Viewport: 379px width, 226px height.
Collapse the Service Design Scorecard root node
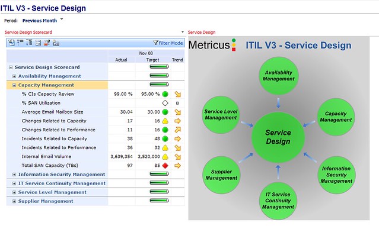tap(11, 67)
